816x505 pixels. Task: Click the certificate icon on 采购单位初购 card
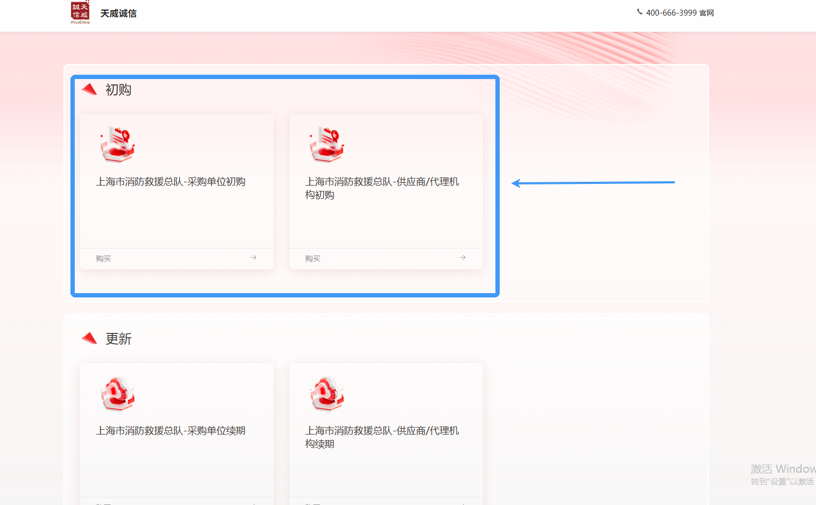coord(117,144)
